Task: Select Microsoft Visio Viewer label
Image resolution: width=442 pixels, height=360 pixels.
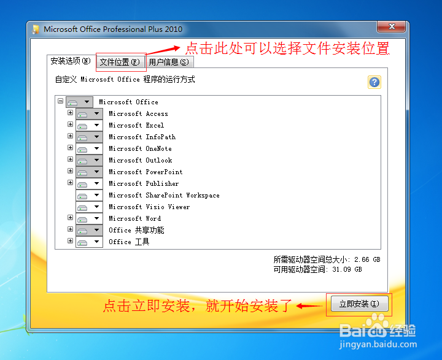Action: (x=149, y=207)
